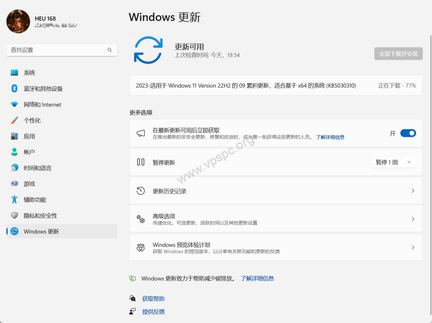Open Windows Insider Program chevron
Viewport: 432px width, 323px height.
click(x=413, y=247)
